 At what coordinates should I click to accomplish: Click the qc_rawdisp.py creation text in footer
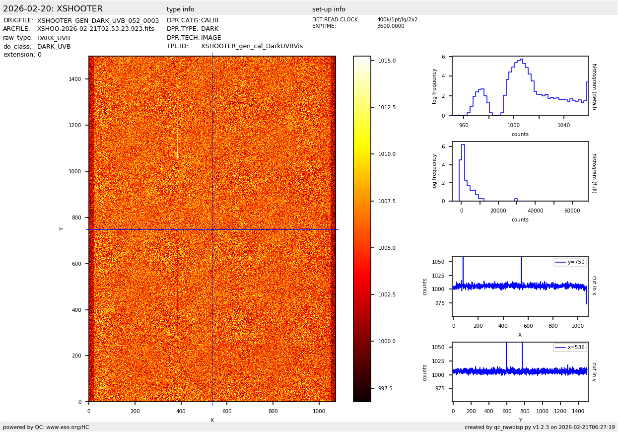[540, 427]
